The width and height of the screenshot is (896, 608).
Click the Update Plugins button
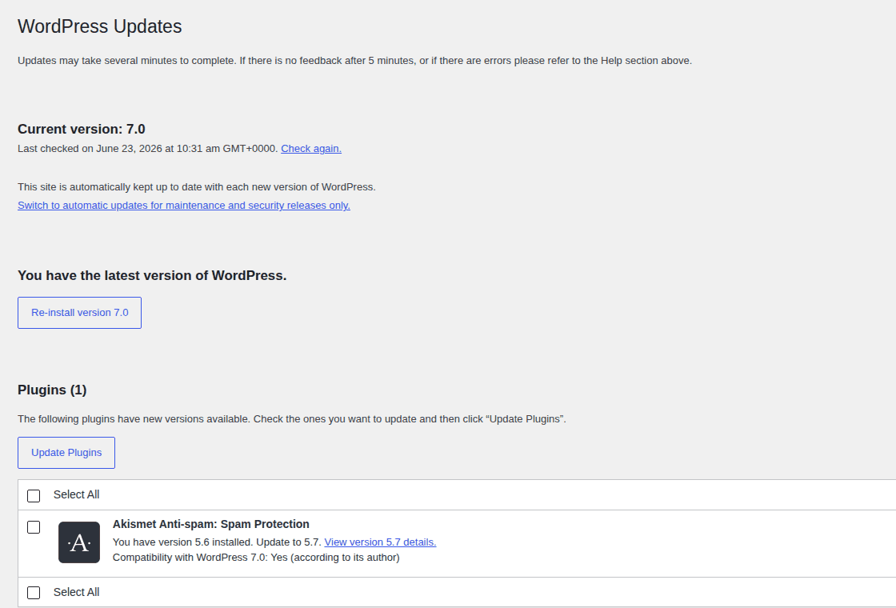coord(66,453)
